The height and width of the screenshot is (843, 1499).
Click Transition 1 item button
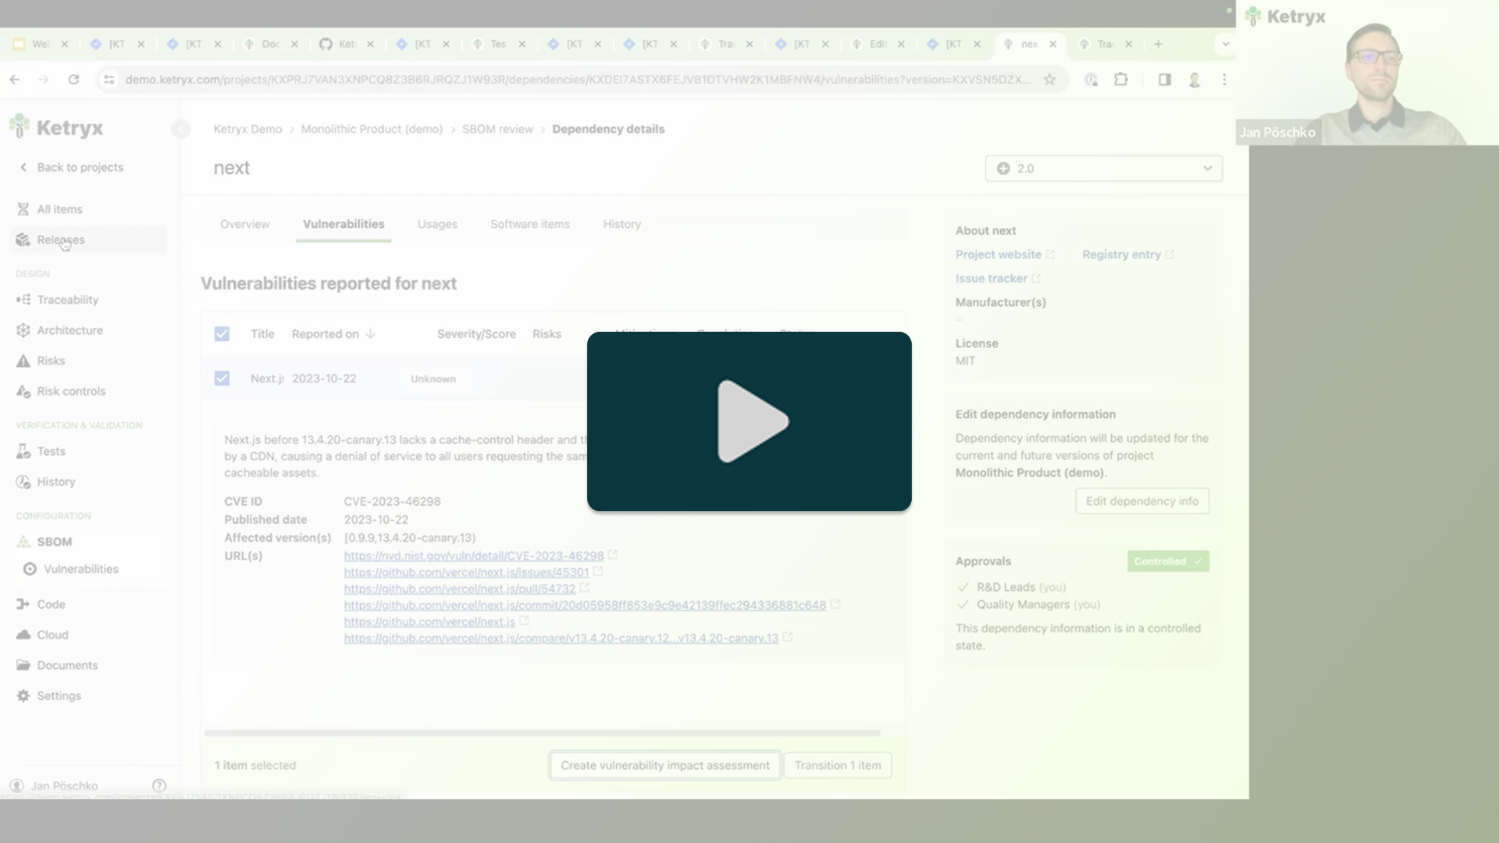838,766
